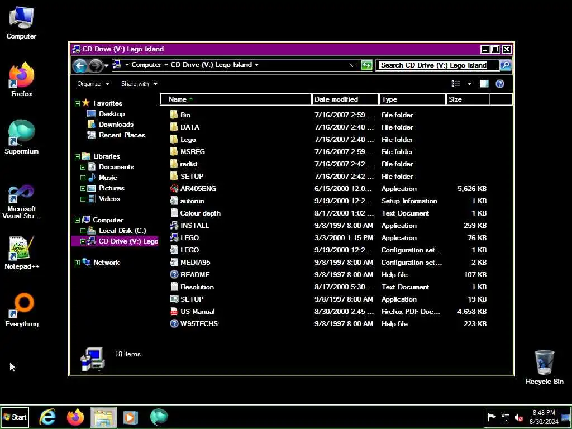Toggle the preview pane
This screenshot has height=429, width=572.
[484, 84]
